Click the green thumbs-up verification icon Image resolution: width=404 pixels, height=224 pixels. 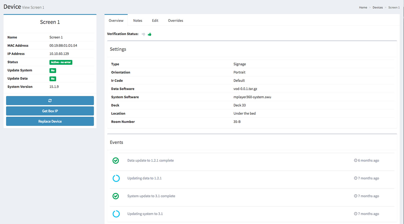(x=149, y=34)
